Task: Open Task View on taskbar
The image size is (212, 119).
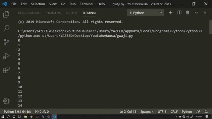Action: tap(20, 117)
